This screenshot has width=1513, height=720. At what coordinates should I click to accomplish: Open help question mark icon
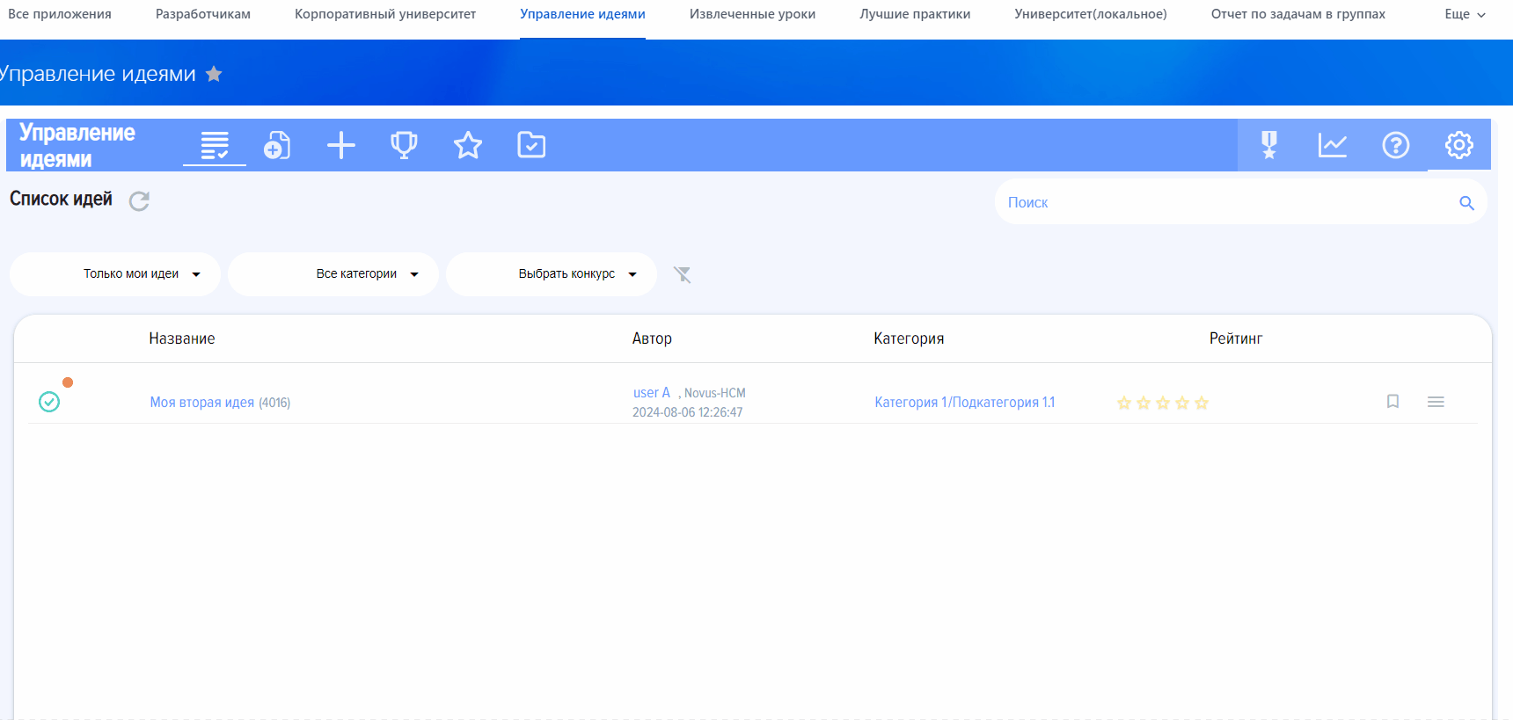click(x=1395, y=145)
